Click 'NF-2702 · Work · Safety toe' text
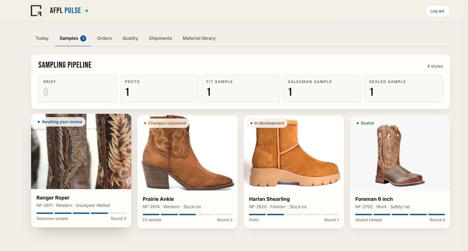Image resolution: width=468 pixels, height=251 pixels. (382, 207)
